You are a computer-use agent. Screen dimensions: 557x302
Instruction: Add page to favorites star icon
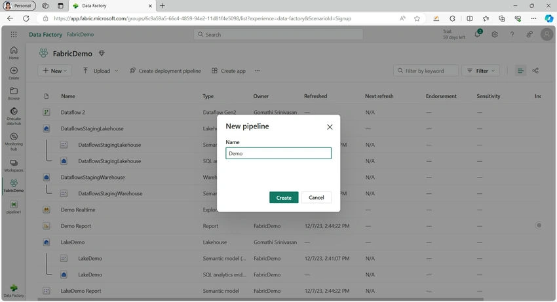[x=417, y=18]
